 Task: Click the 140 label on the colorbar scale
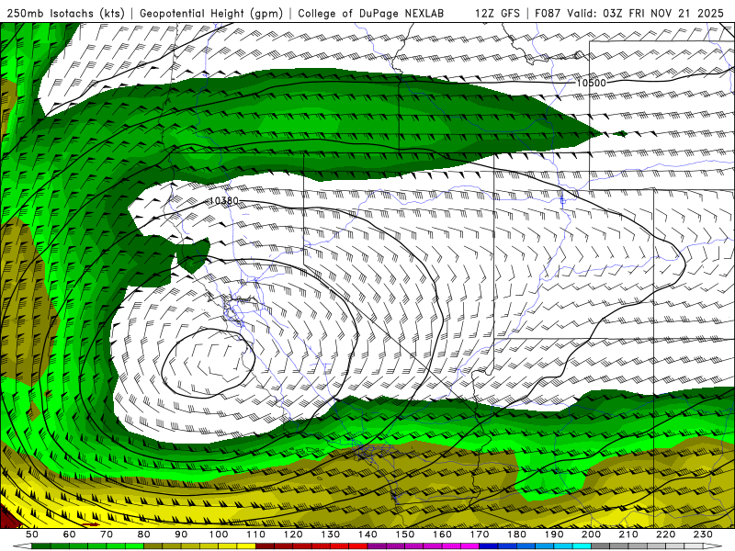coord(367,534)
